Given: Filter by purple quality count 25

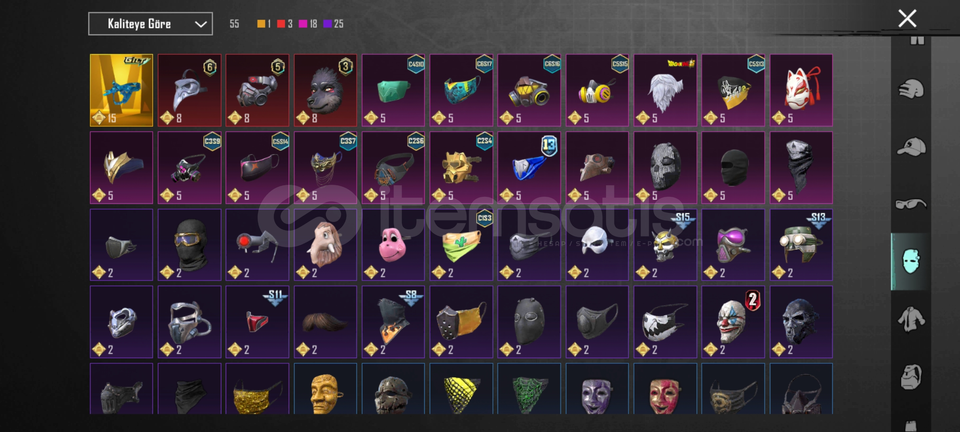Looking at the screenshot, I should coord(333,24).
